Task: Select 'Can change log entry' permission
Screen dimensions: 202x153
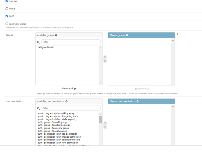Action: 58,116
